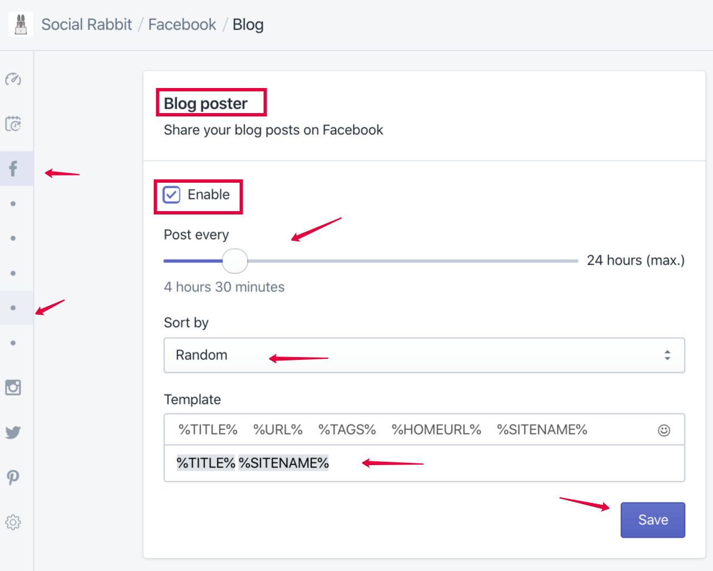Insert the %URL% tag button
Screen dimensions: 713x571
point(278,430)
